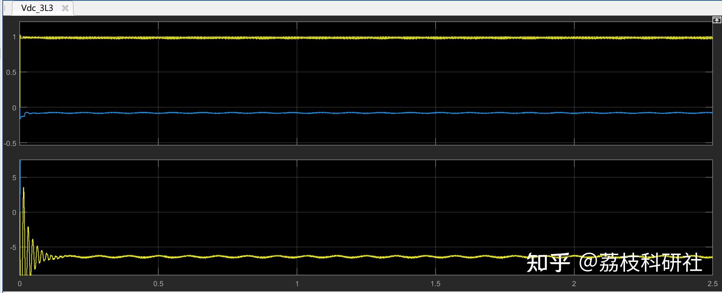The width and height of the screenshot is (722, 293).
Task: Click x-axis tick label 2.5
Action: click(712, 284)
